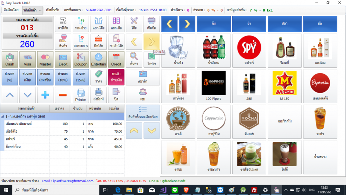The image size is (346, 195).
Task: Click the staff เอม icon
Action: coord(143,95)
